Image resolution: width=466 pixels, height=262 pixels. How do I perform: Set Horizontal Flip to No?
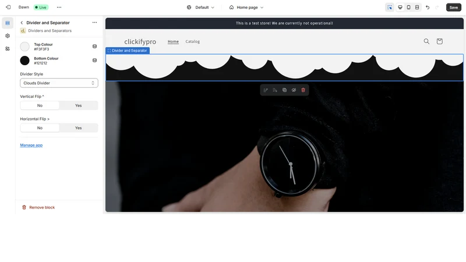40,128
